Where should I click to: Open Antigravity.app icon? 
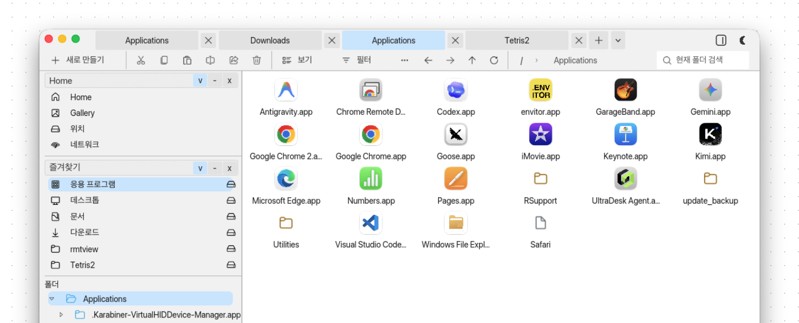click(x=286, y=90)
